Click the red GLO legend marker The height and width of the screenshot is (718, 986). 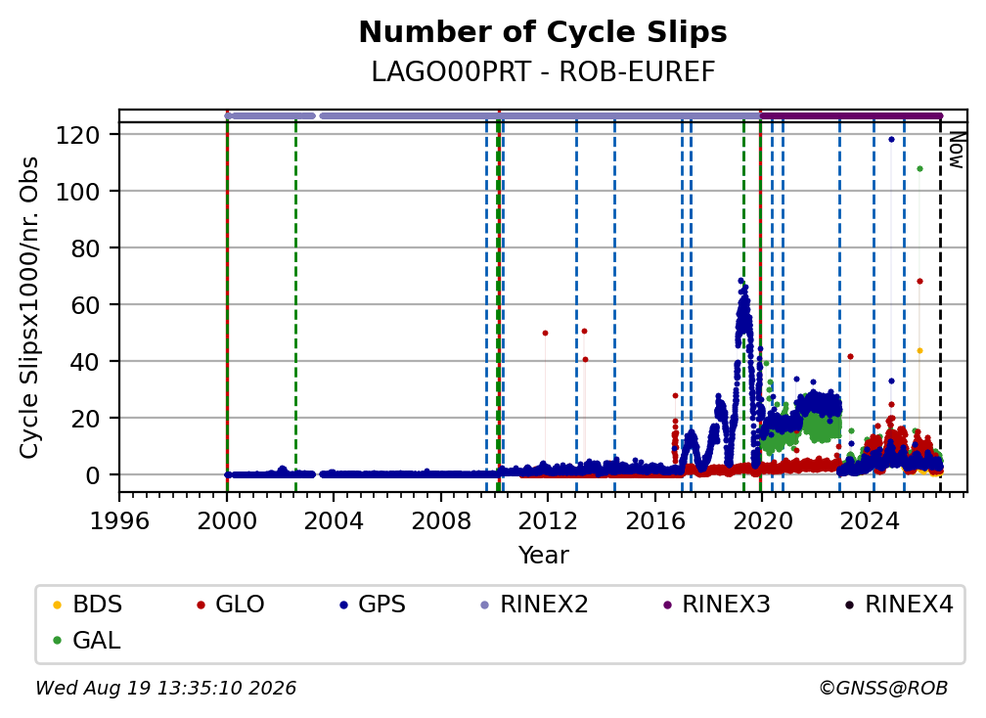(x=201, y=605)
